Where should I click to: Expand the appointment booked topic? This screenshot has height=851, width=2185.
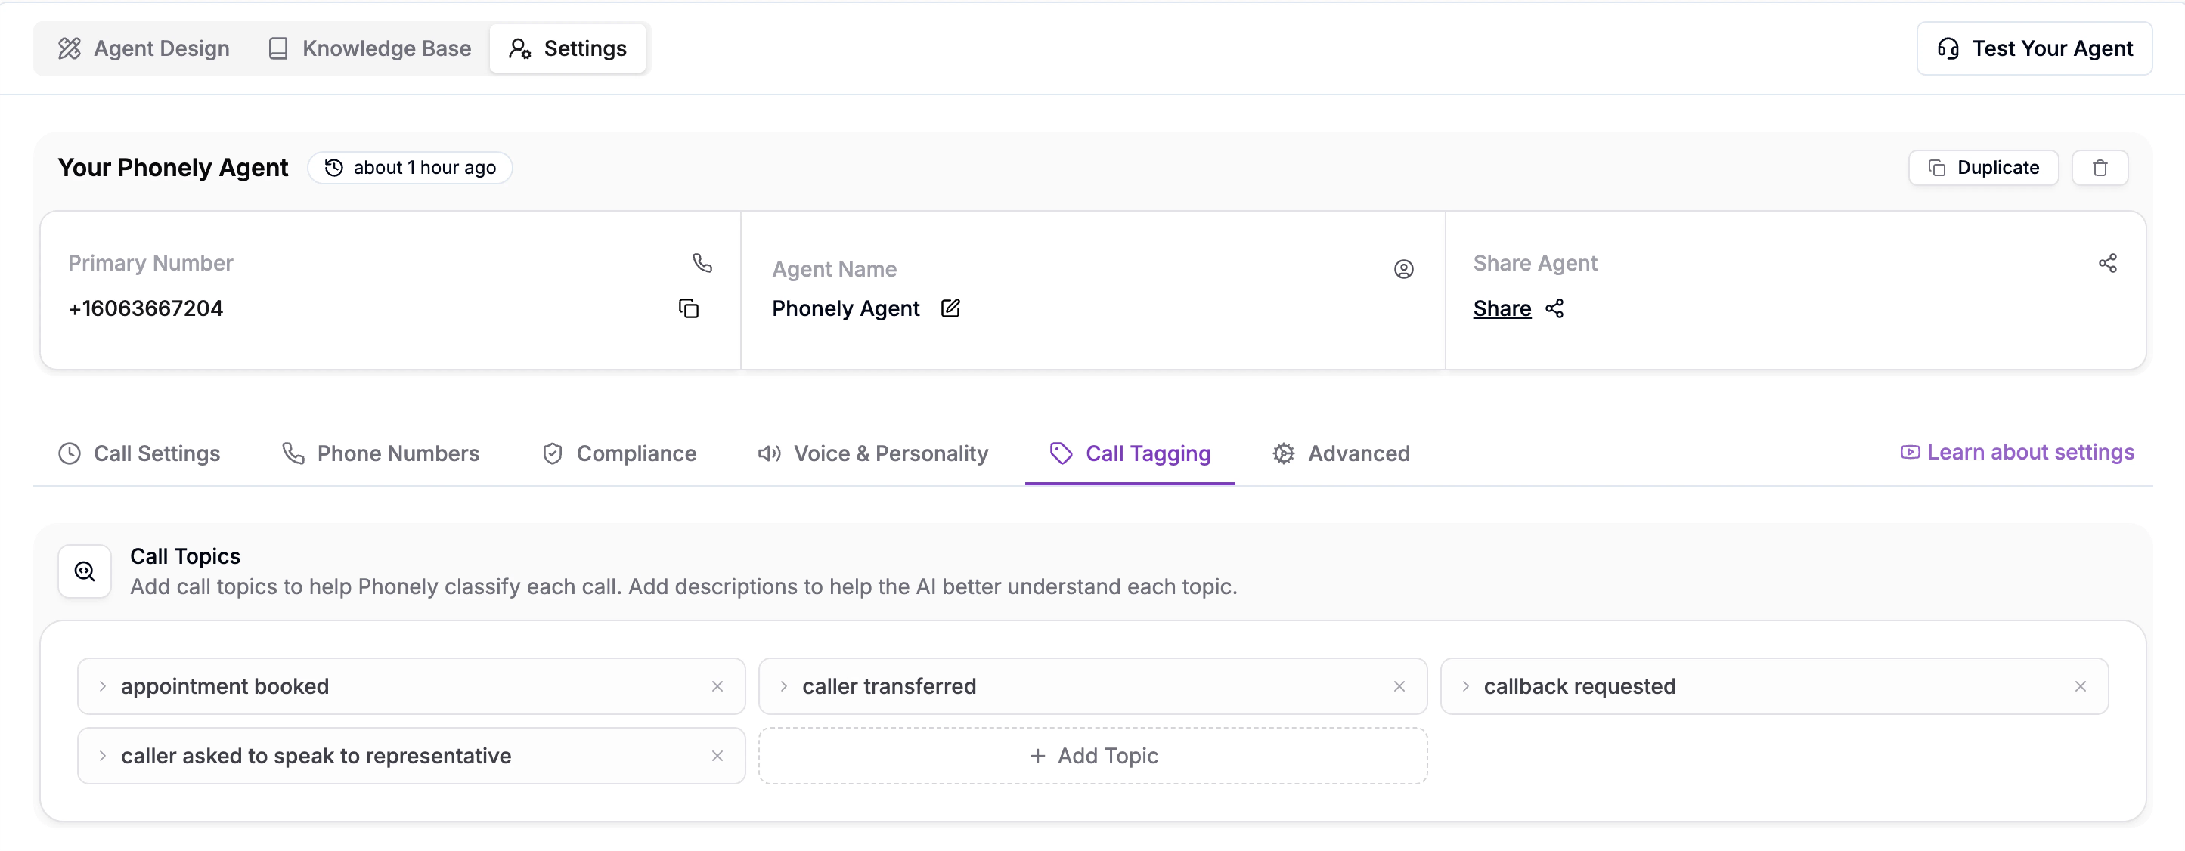pos(102,687)
